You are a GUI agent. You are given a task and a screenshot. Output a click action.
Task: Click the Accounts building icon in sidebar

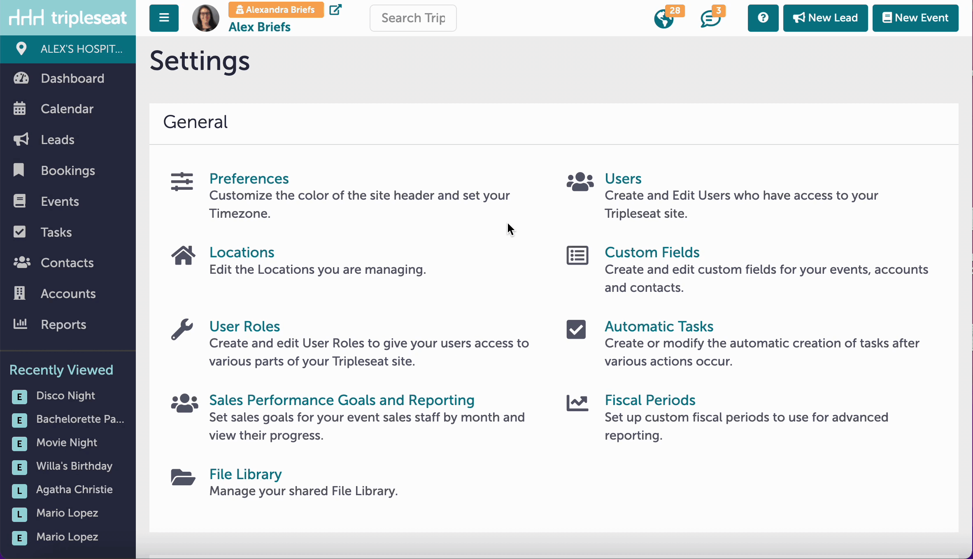[x=19, y=293]
